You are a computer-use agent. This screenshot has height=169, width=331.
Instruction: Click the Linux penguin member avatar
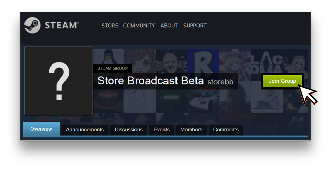point(108,57)
